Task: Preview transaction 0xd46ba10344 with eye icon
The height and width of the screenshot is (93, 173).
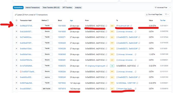Action: pos(17,49)
